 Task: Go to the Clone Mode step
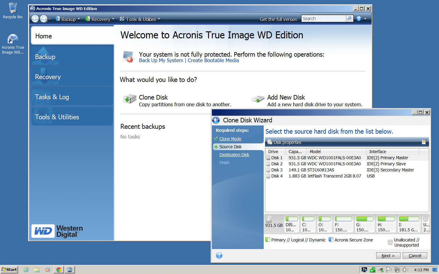pos(230,139)
